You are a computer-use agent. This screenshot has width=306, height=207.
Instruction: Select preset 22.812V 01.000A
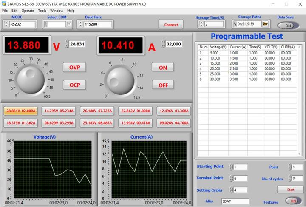tap(136, 111)
